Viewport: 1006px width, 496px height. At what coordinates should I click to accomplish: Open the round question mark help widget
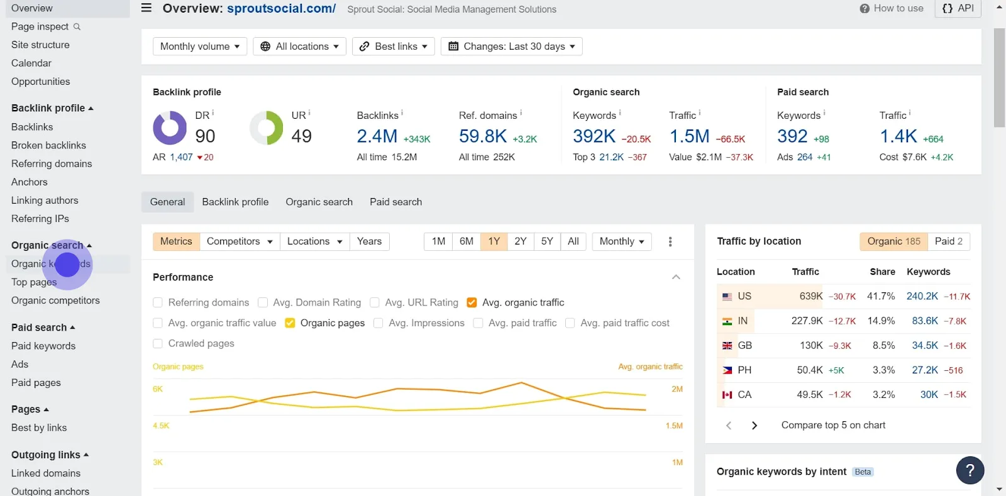pyautogui.click(x=970, y=470)
